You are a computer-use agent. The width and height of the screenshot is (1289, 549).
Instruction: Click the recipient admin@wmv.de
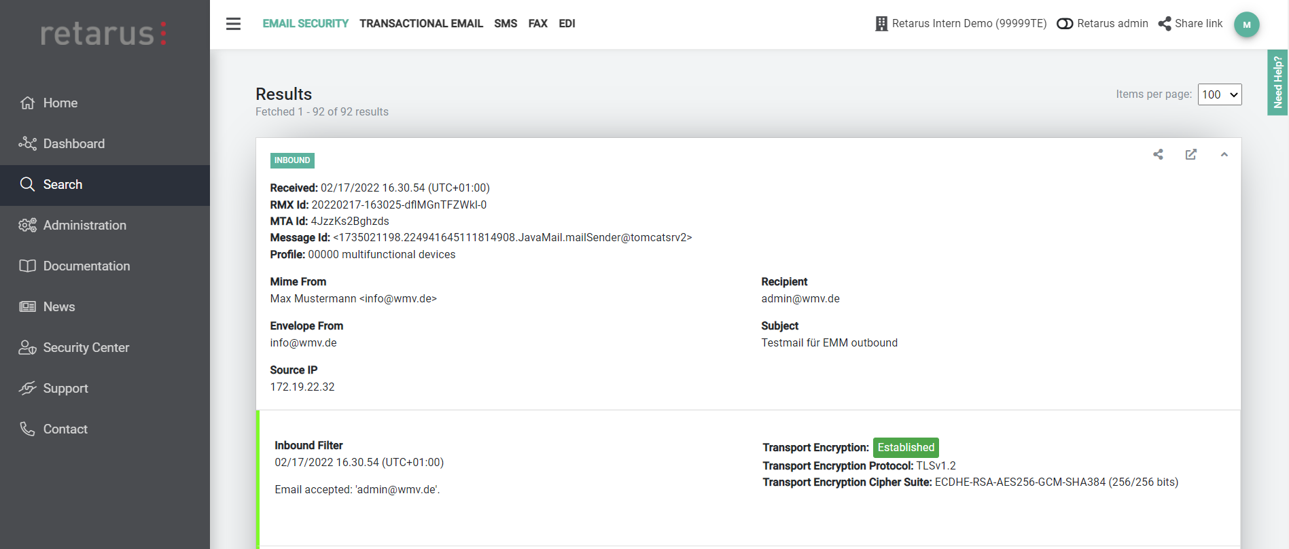point(800,299)
